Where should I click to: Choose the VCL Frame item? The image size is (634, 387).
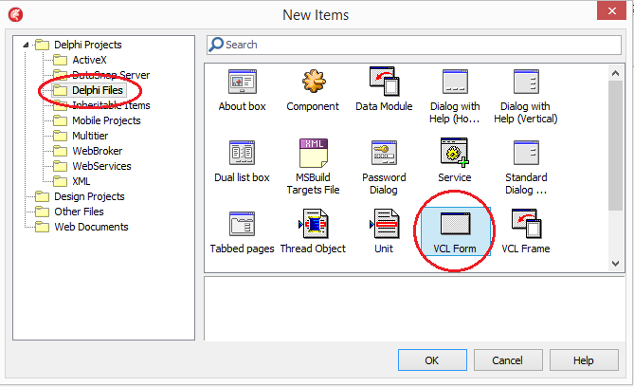(x=526, y=232)
